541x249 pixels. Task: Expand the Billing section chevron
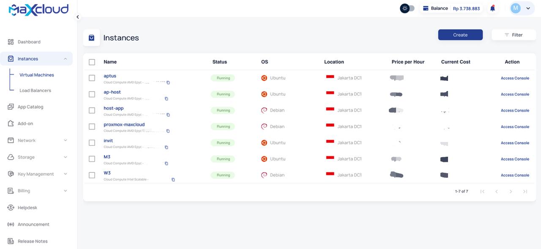pyautogui.click(x=66, y=190)
